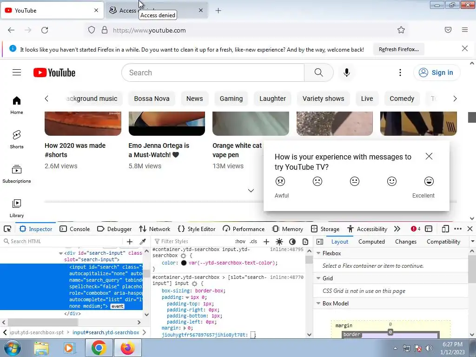Open a new browser tab
Screen dimensions: 476x357
[218, 11]
